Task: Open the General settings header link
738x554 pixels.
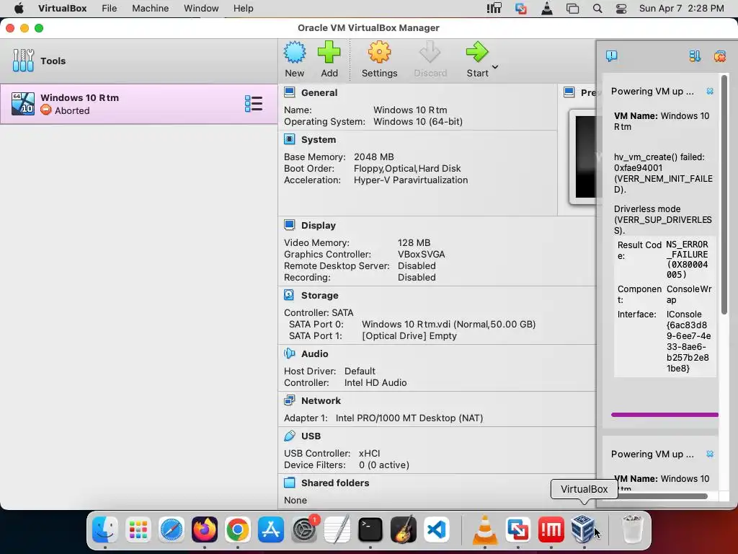Action: click(319, 92)
